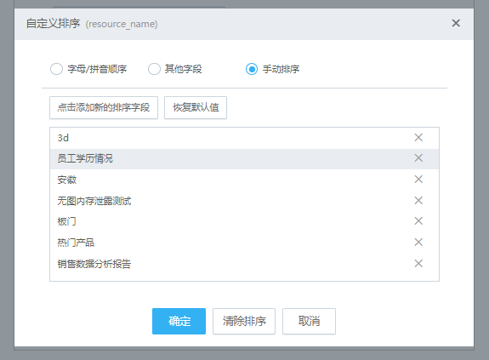Select the 手动排序 radio button
Screen dimensions: 489x360
[252, 69]
